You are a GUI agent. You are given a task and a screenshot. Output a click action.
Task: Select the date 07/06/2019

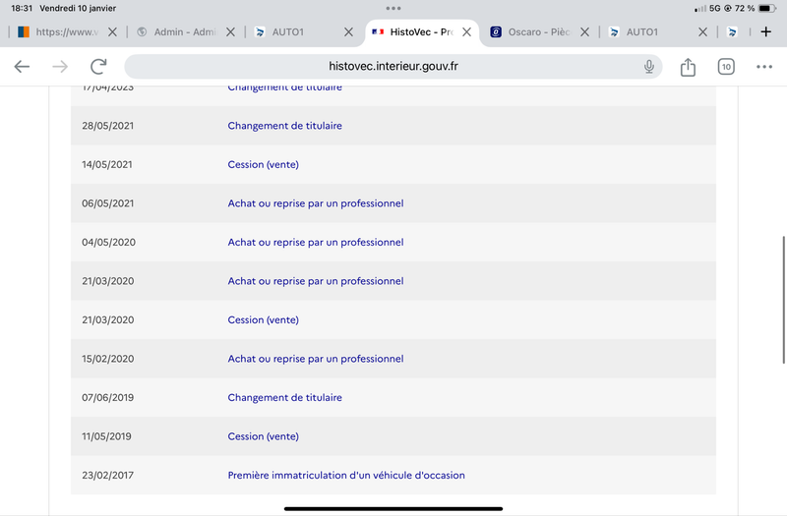(x=108, y=398)
